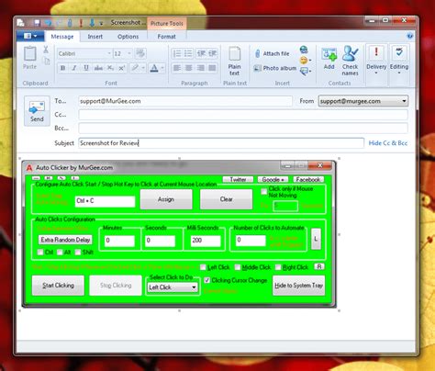Click the Hide Cc & Bcc link
This screenshot has height=371, width=435.
pos(388,143)
